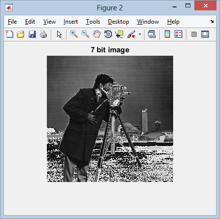Viewport: 220px width, 219px height.
Task: Open a file via folder icon
Action: coord(21,35)
